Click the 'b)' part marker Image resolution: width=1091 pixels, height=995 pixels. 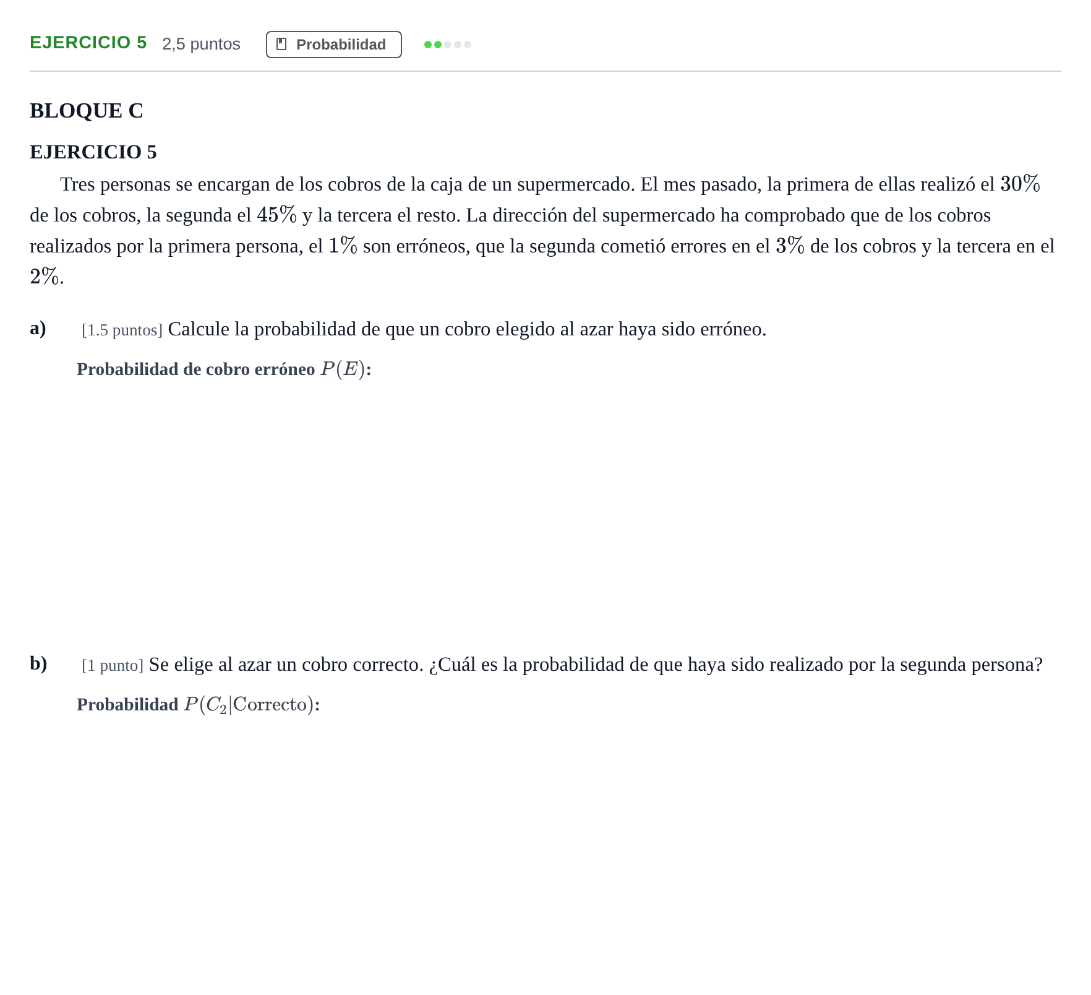coord(38,663)
